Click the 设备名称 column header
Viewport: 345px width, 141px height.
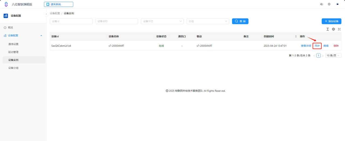[113, 36]
